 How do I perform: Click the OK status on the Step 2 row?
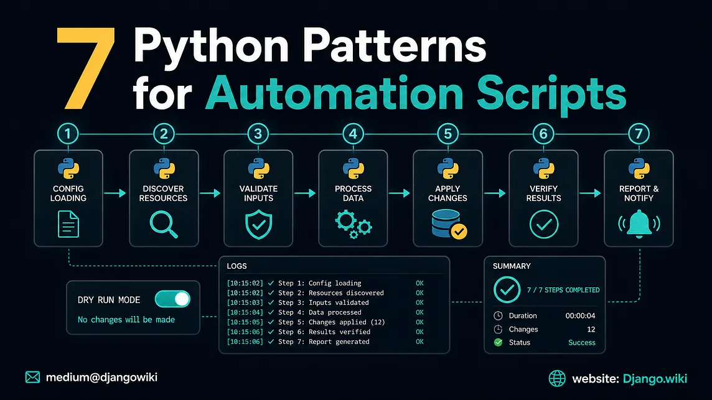pyautogui.click(x=419, y=293)
